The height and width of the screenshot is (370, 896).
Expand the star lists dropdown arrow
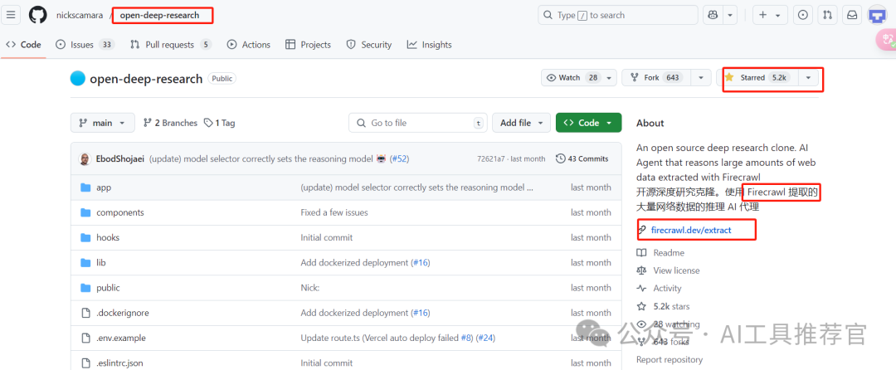tap(808, 78)
